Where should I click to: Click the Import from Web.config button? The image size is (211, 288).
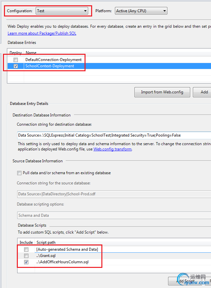coord(162,92)
